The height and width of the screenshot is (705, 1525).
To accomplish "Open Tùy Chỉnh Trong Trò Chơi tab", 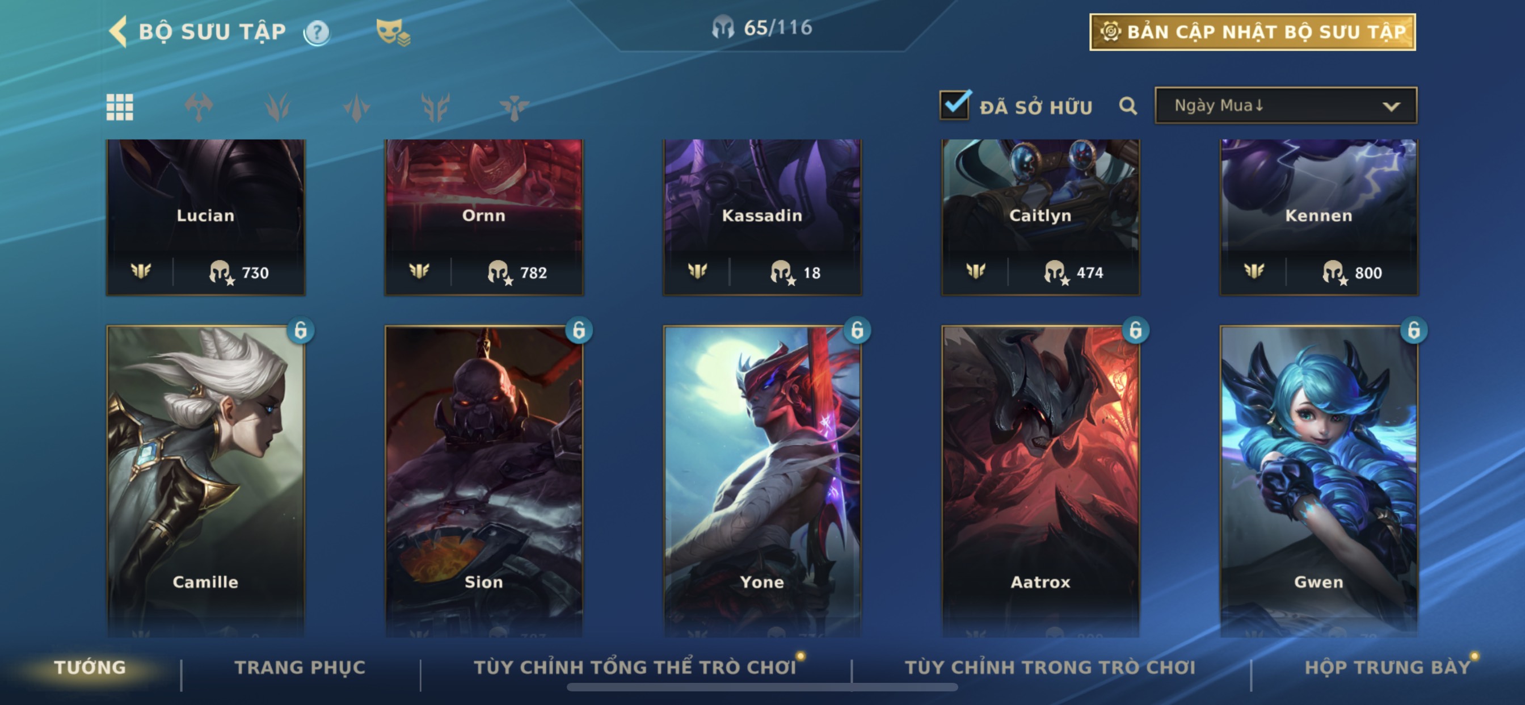I will pos(1050,668).
